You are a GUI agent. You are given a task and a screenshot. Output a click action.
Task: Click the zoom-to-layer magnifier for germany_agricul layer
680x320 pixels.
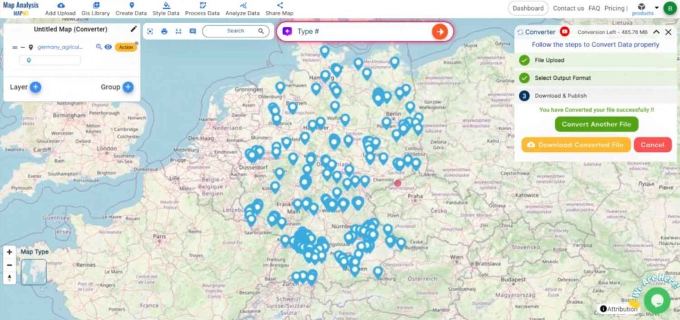tap(99, 47)
